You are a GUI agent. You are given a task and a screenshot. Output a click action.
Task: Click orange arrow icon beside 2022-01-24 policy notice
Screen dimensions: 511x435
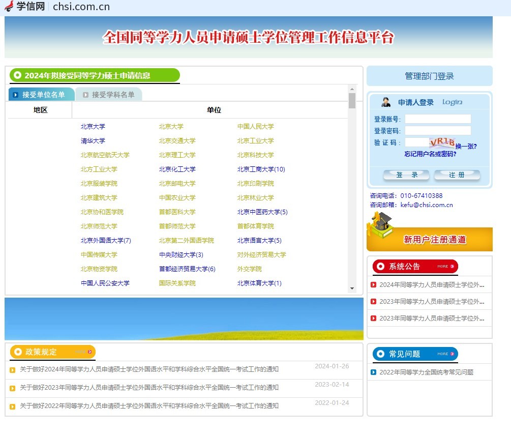click(x=12, y=407)
